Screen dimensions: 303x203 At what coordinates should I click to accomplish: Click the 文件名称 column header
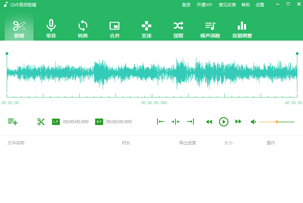pos(16,143)
